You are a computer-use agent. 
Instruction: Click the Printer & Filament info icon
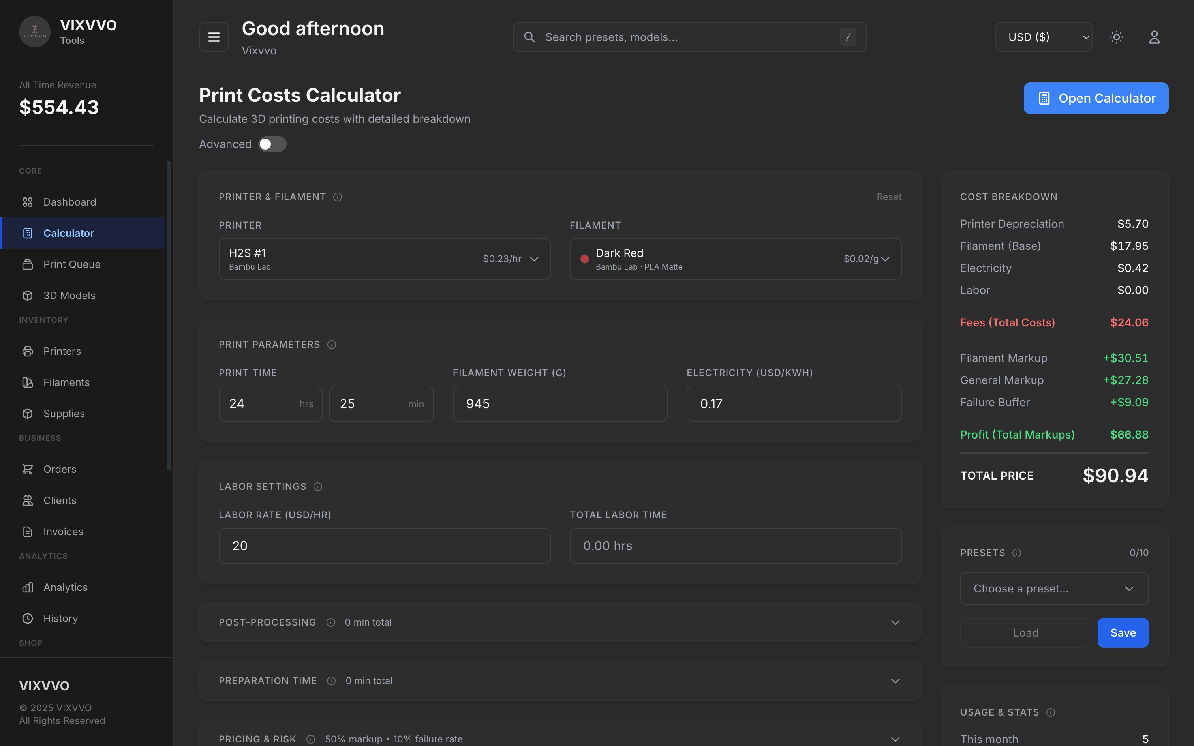[x=337, y=197]
